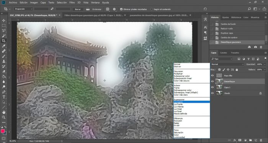268x143 pixels.
Task: Open the Relleno slider dropdown arrow
Action: click(265, 70)
